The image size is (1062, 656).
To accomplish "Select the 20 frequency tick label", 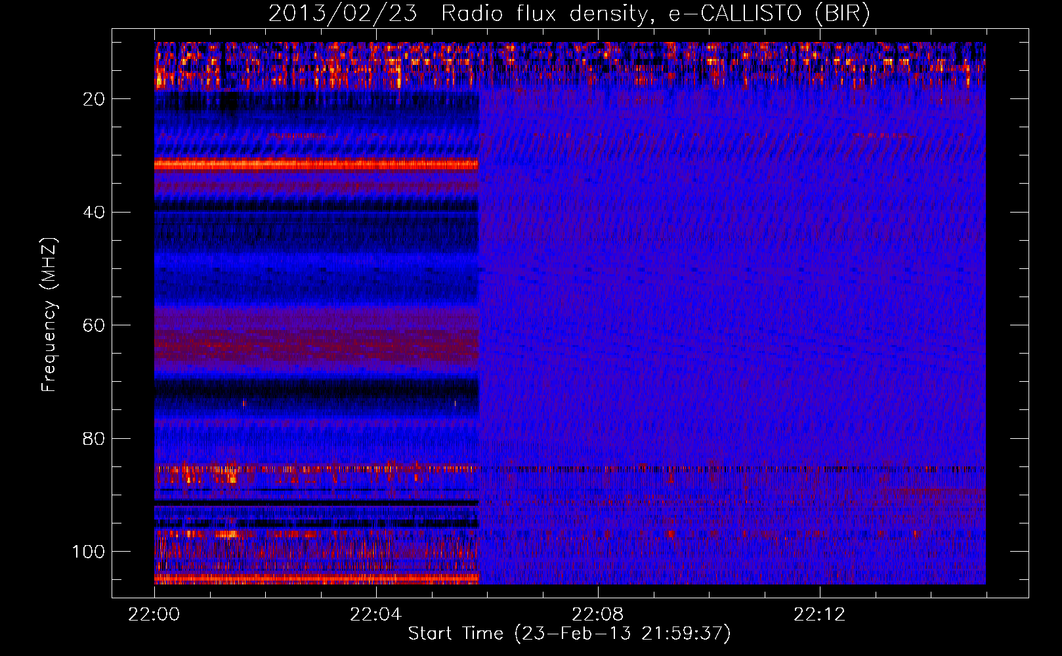I will coord(95,99).
